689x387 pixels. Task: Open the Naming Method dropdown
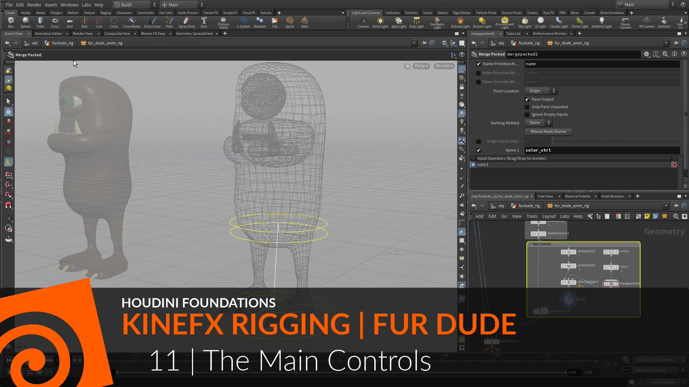(538, 122)
